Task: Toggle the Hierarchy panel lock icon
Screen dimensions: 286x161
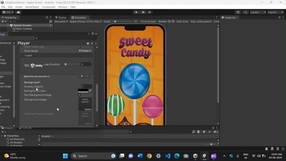Action: click(46, 17)
